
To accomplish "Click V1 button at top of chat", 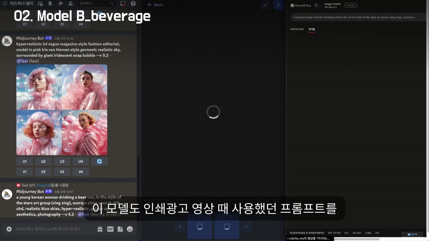I will (x=25, y=24).
